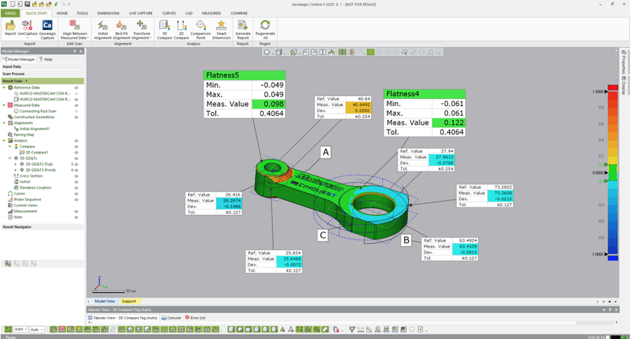The image size is (632, 339).
Task: Toggle visibility of Measured Data
Action: [x=76, y=105]
